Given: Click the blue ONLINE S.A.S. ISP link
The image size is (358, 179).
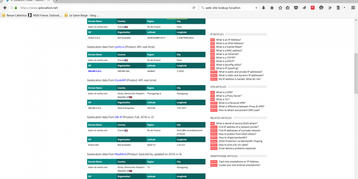Looking at the screenshot, I should (95, 71).
